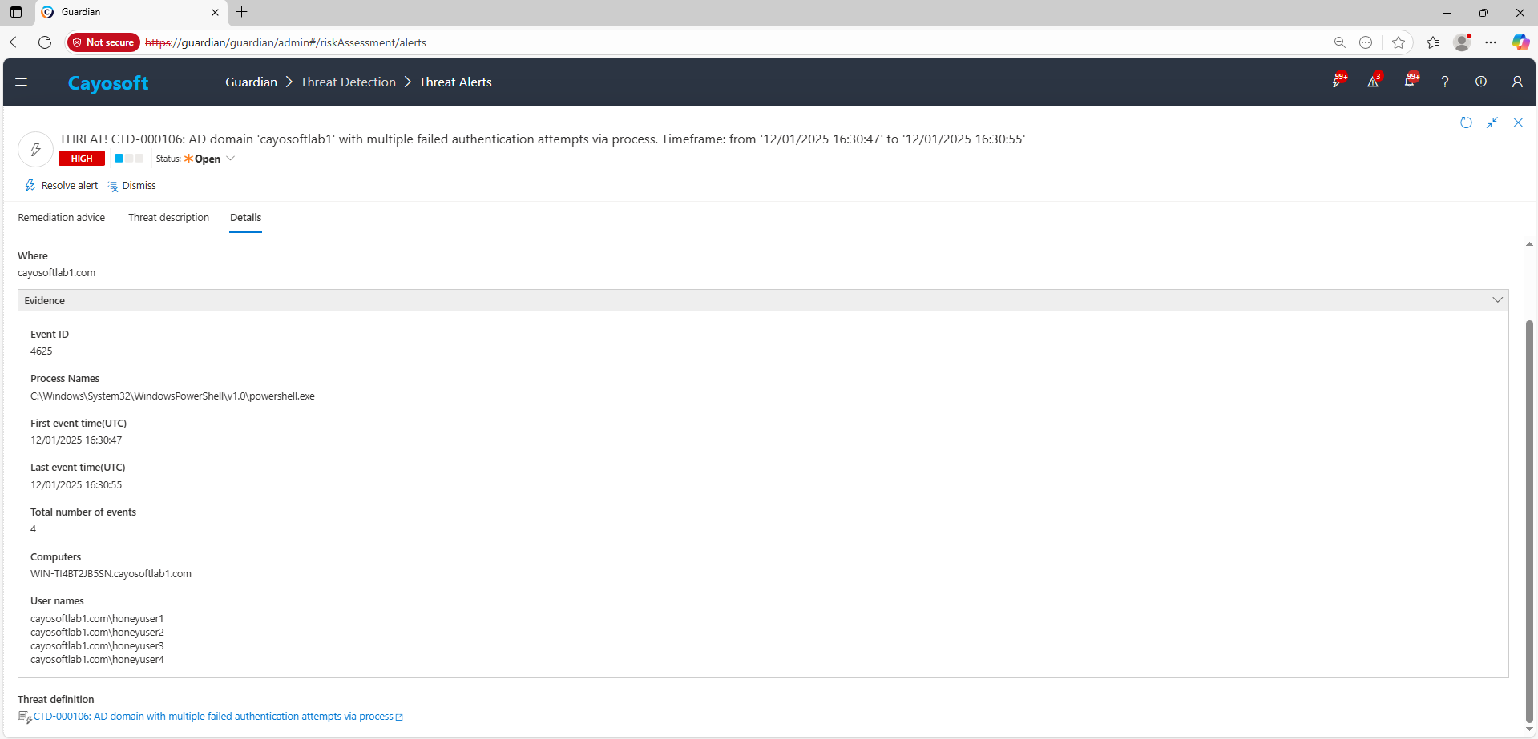Switch to the Threat description tab
Viewport: 1538px width, 739px height.
[x=168, y=218]
